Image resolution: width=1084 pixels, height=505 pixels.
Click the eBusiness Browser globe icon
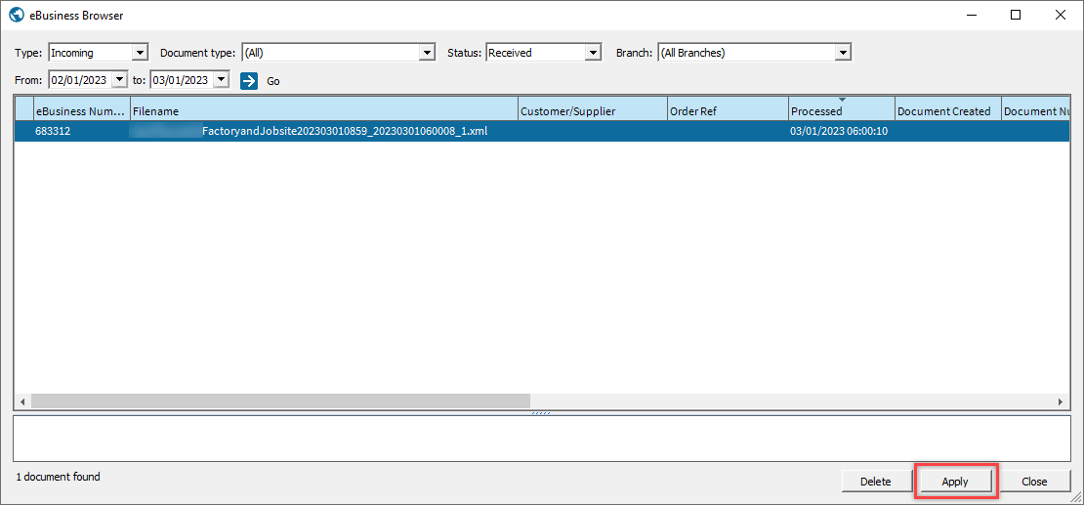click(16, 16)
